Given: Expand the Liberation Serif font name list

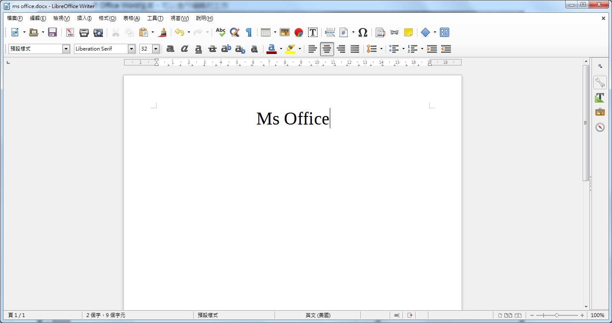Looking at the screenshot, I should click(131, 49).
